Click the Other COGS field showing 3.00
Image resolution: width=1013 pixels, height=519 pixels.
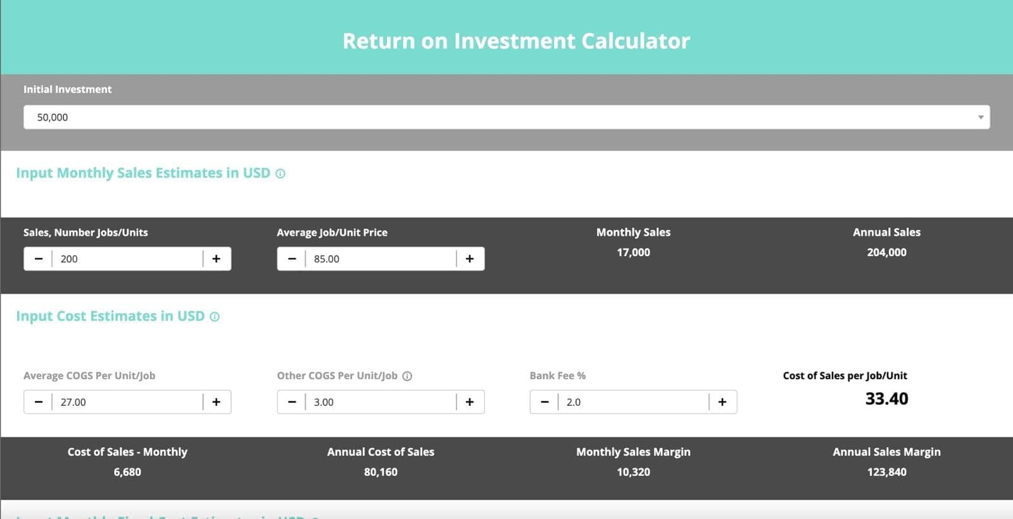pyautogui.click(x=380, y=402)
